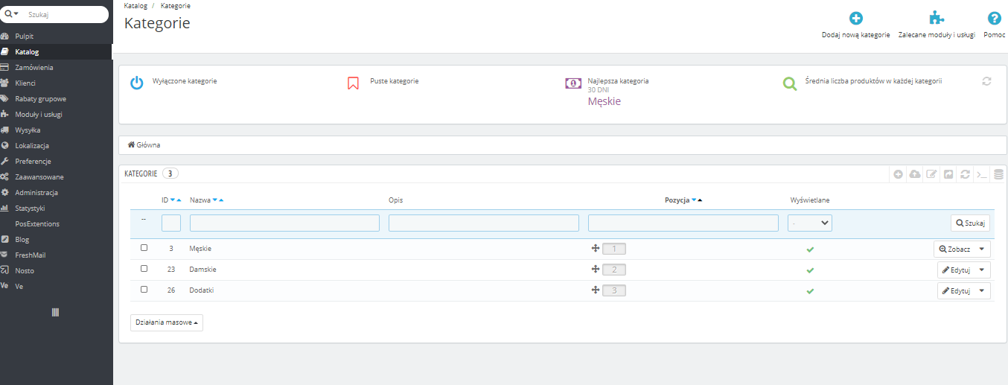Open the Wyświetlane filter dropdown
Screen dimensions: 1008x385
810,223
